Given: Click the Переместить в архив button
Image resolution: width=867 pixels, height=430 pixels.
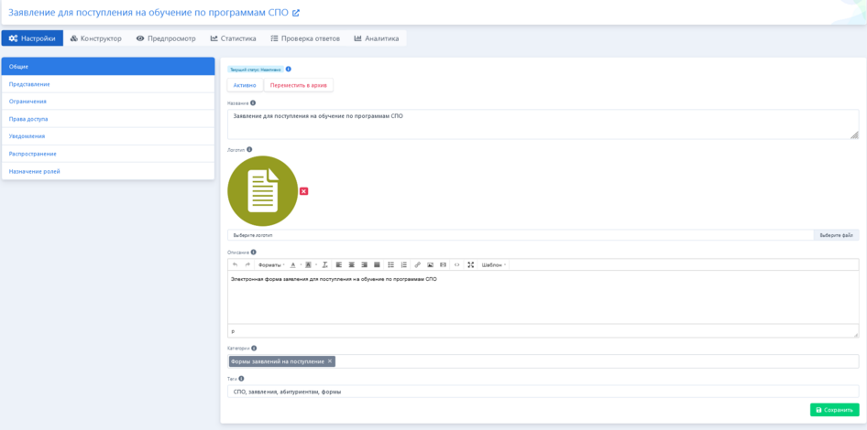Looking at the screenshot, I should tap(298, 85).
